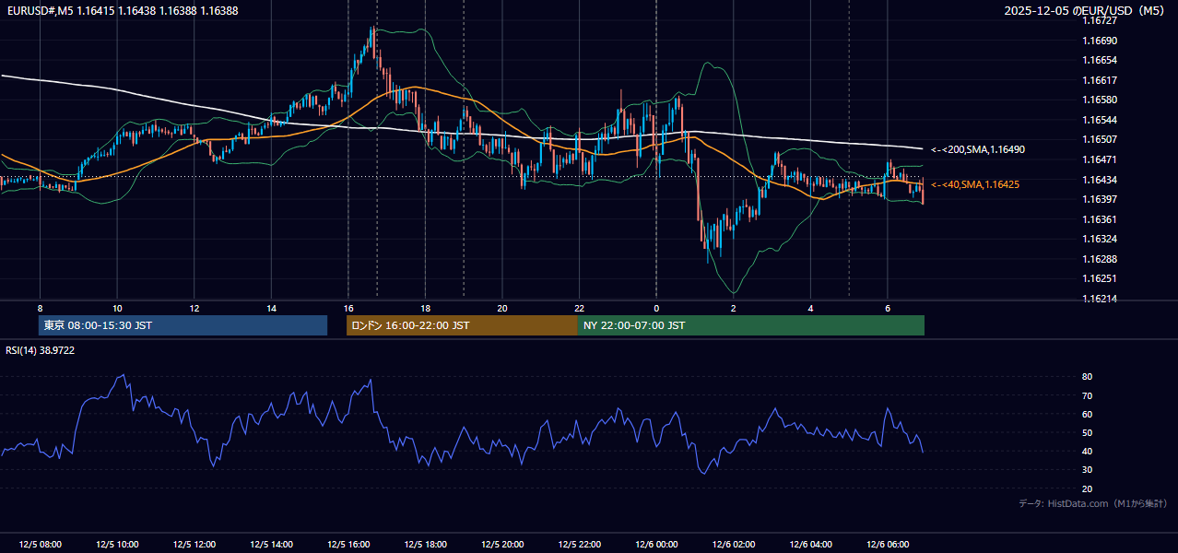
Task: Click price axis value 1.16397
Action: point(1101,199)
